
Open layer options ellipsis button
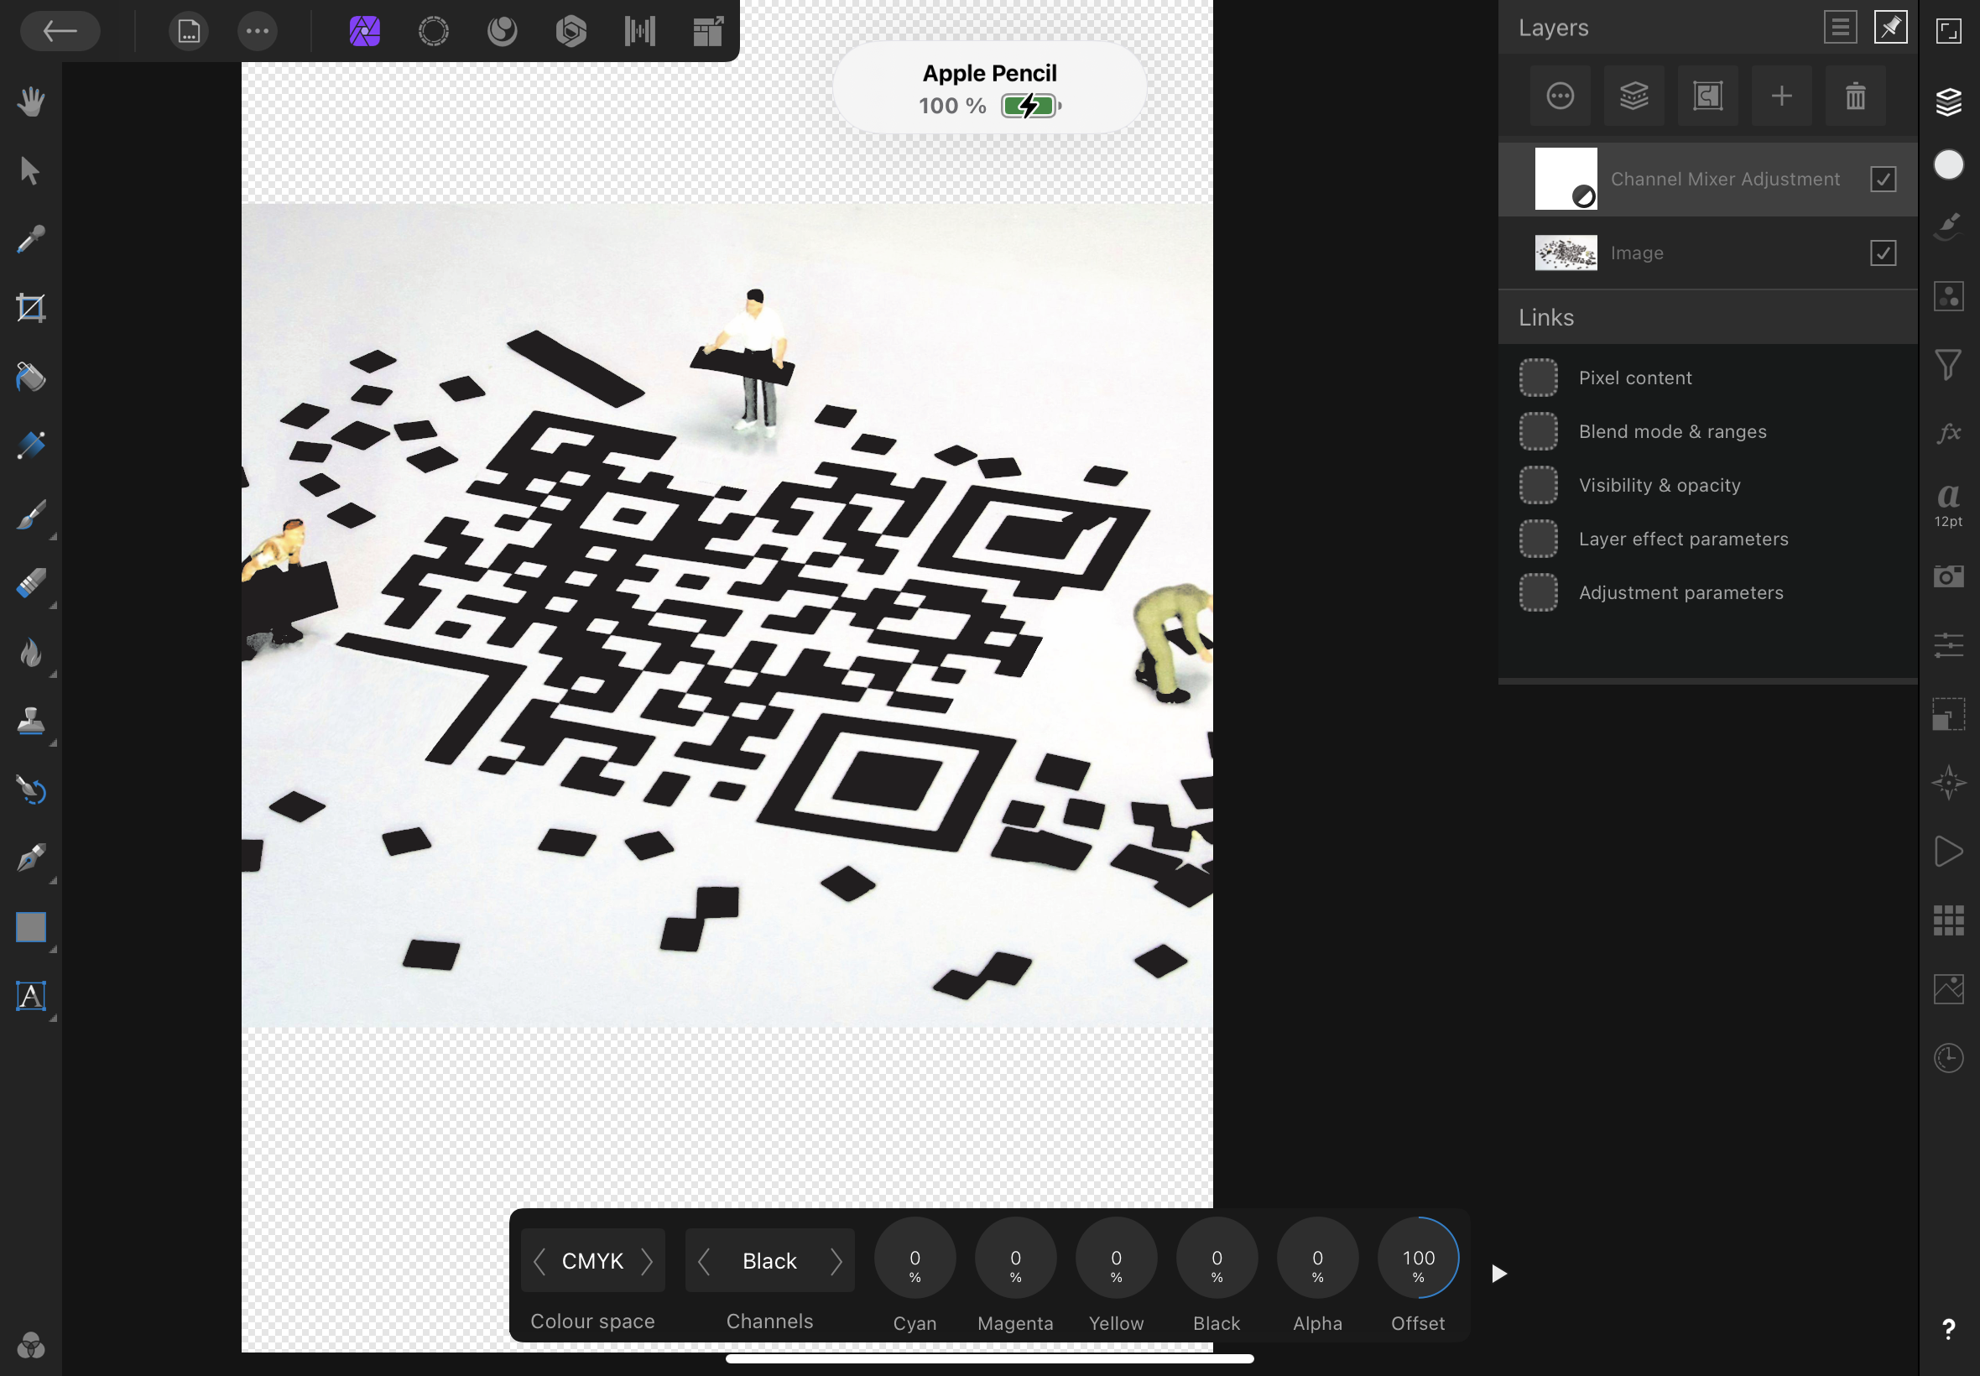(1561, 96)
